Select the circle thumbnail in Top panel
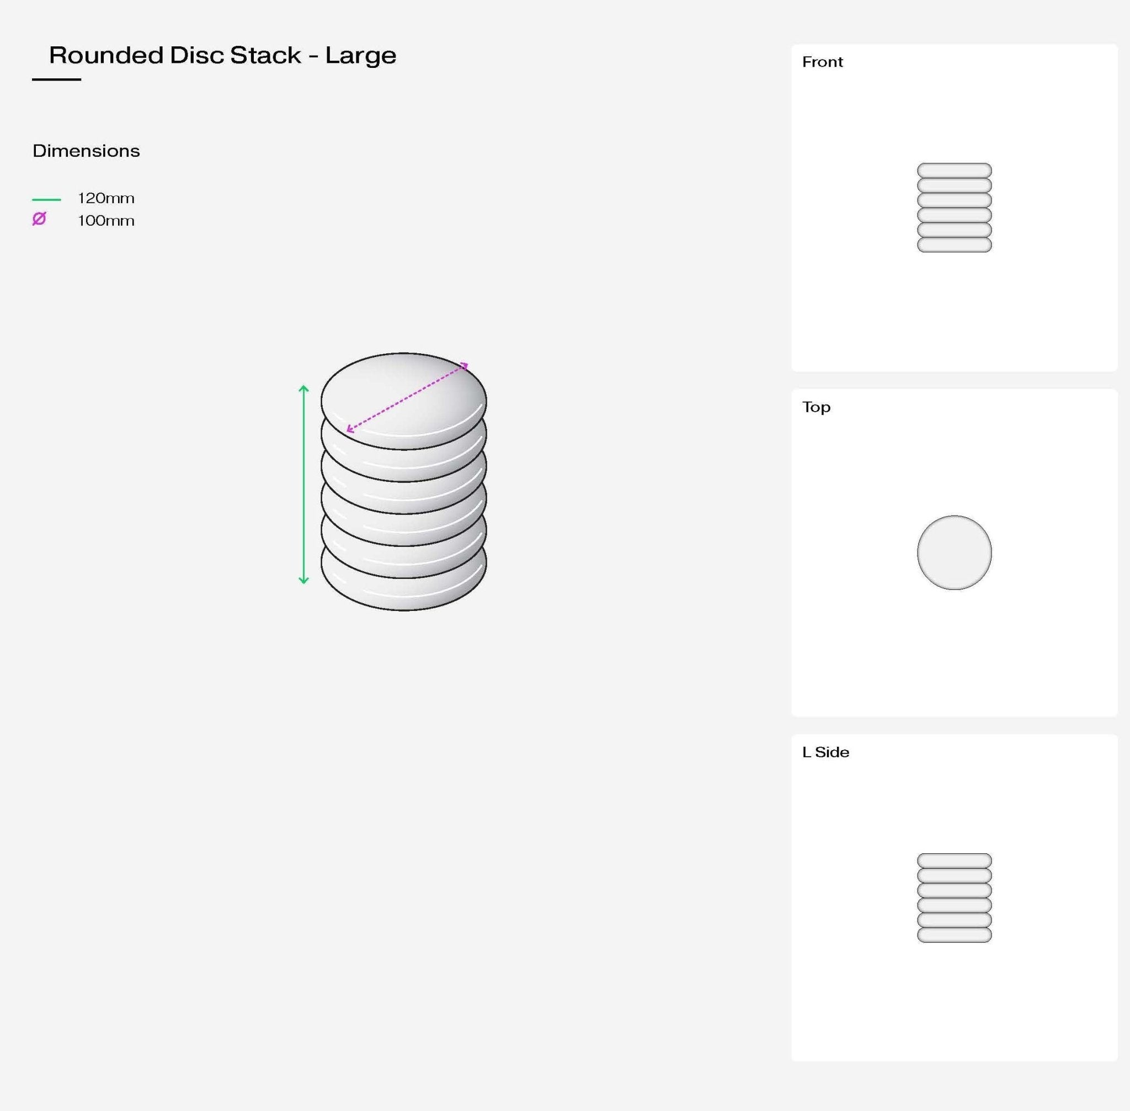The image size is (1130, 1111). pos(953,551)
